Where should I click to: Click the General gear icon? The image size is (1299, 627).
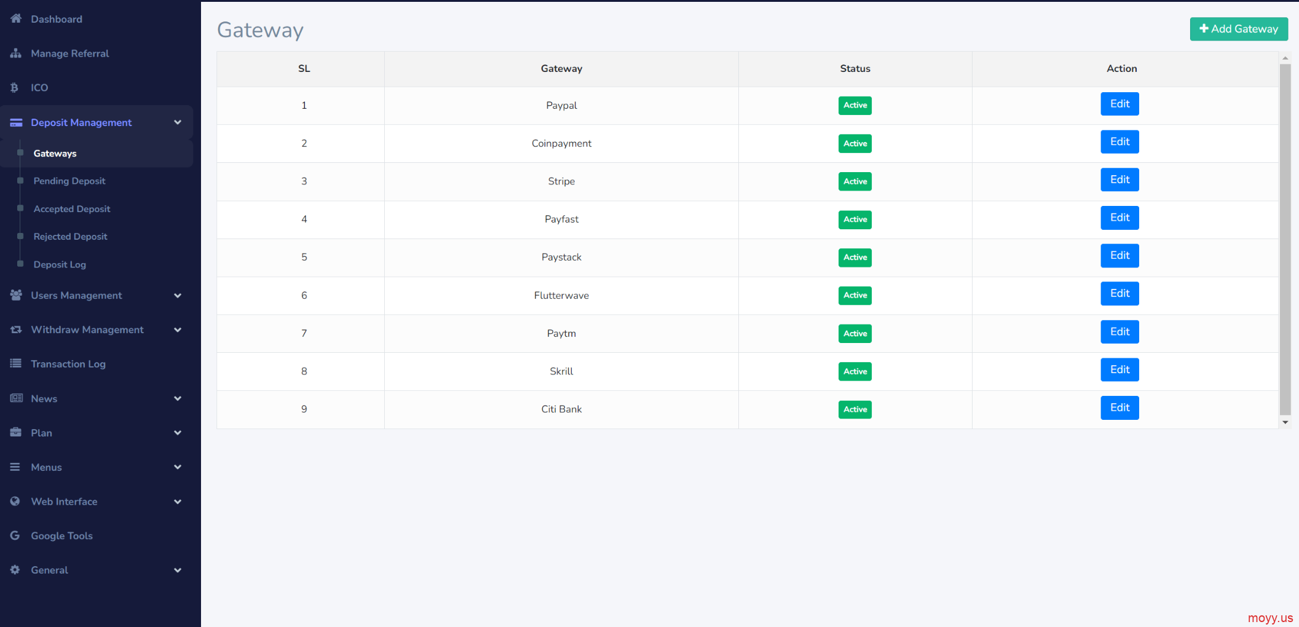pyautogui.click(x=15, y=570)
